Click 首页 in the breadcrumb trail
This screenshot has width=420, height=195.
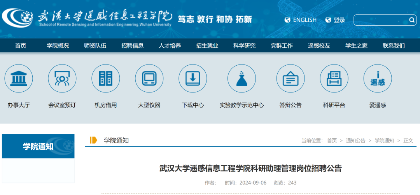(x=332, y=141)
